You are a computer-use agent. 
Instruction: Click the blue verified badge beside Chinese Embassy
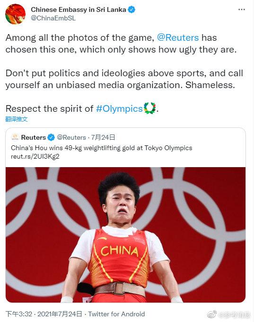131,9
